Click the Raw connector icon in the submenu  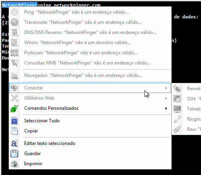(x=177, y=129)
